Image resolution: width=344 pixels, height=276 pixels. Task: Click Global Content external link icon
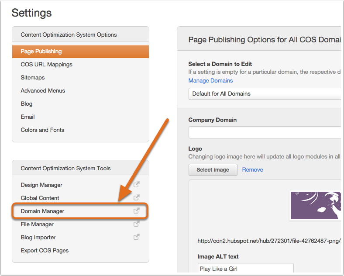(x=137, y=197)
